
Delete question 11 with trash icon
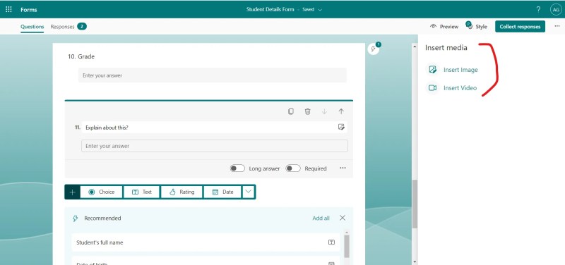click(x=307, y=111)
